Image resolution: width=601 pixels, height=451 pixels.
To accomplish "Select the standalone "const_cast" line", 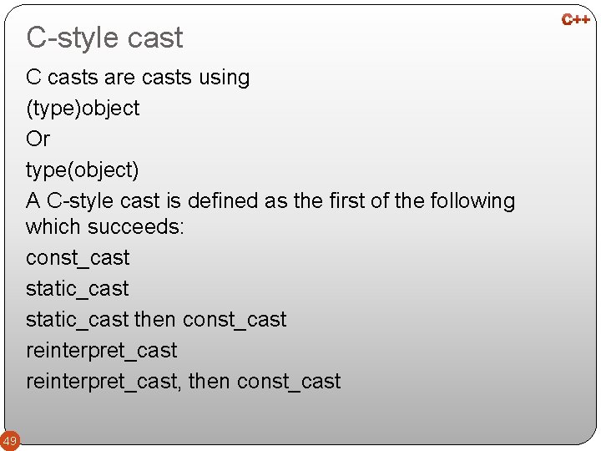I will (x=78, y=258).
